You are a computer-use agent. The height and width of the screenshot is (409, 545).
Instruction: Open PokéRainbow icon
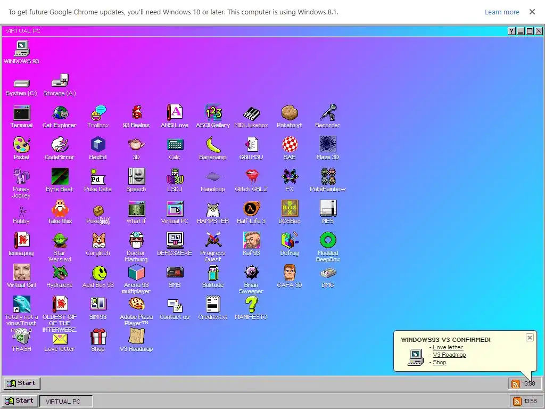[328, 181]
